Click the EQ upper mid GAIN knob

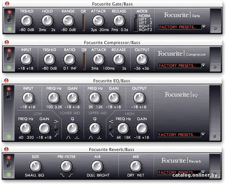tap(114, 98)
